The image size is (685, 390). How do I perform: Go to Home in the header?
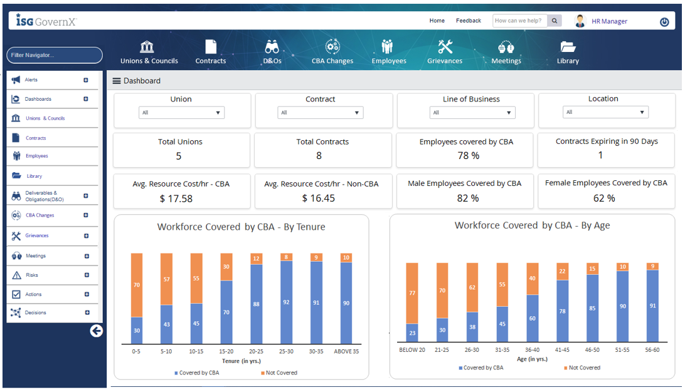pyautogui.click(x=437, y=21)
